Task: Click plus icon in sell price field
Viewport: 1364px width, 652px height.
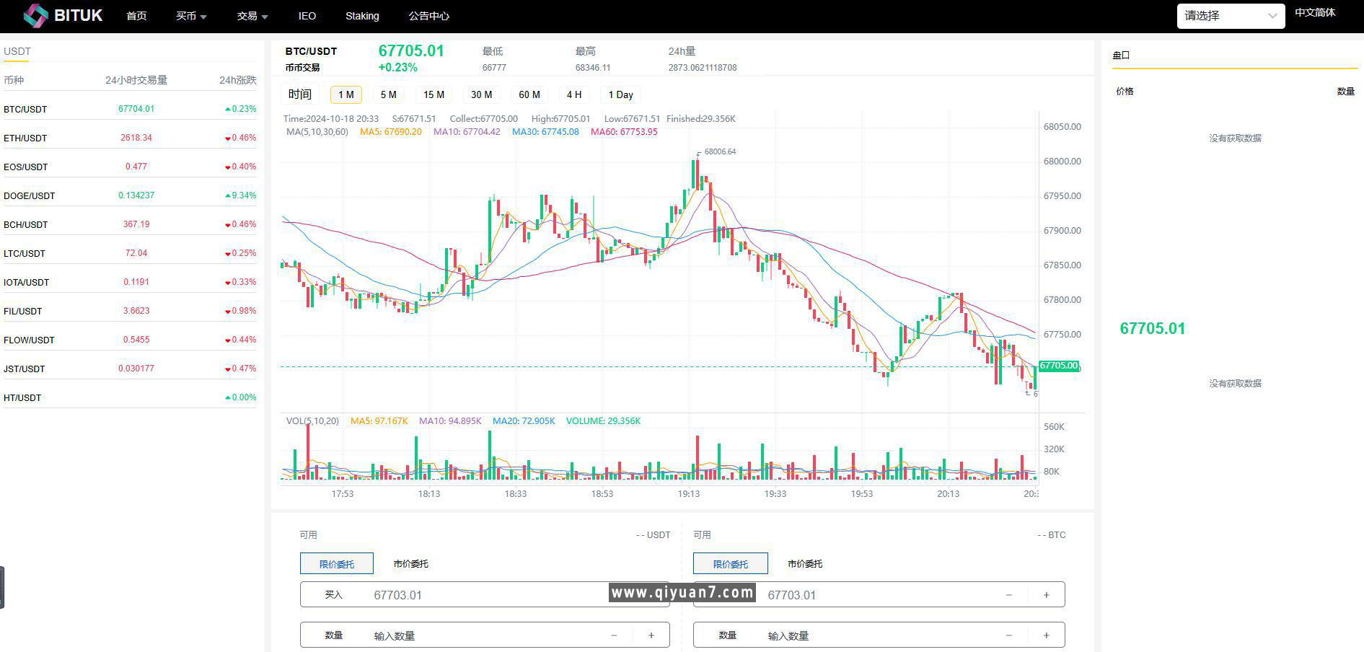Action: (x=1046, y=595)
